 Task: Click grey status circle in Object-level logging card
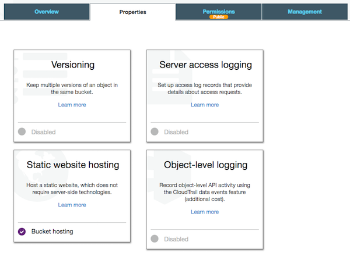[x=155, y=238]
